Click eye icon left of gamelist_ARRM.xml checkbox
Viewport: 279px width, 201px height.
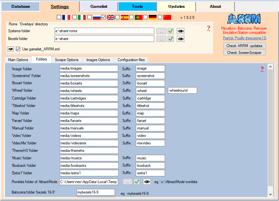[11, 49]
